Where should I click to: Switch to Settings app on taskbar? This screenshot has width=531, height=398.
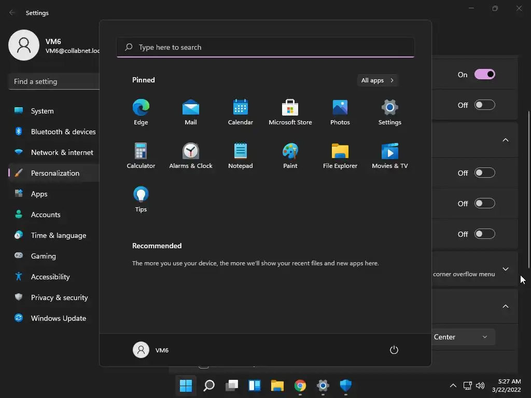point(323,386)
